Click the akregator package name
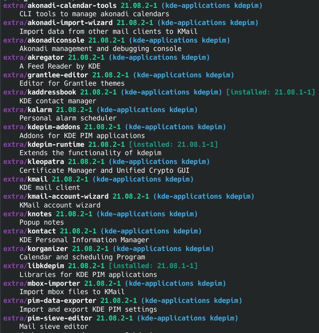The width and height of the screenshot is (319, 333). click(x=46, y=57)
